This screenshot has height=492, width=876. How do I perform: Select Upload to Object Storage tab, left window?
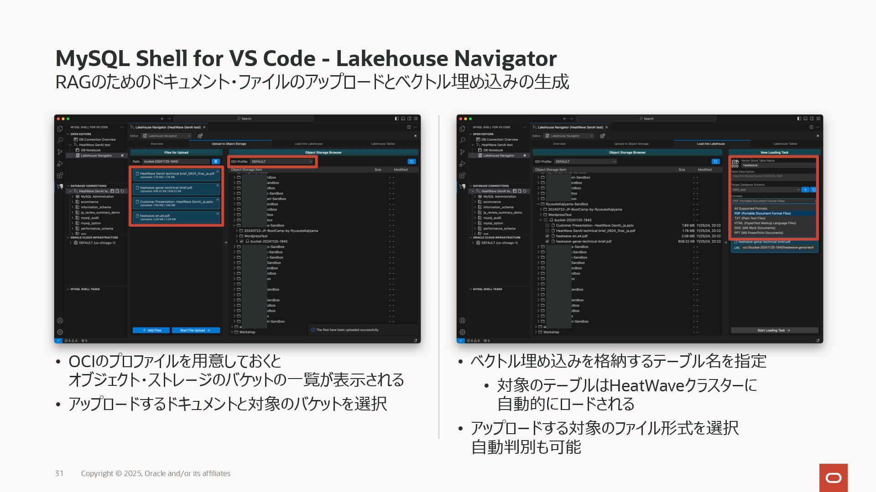tap(229, 144)
